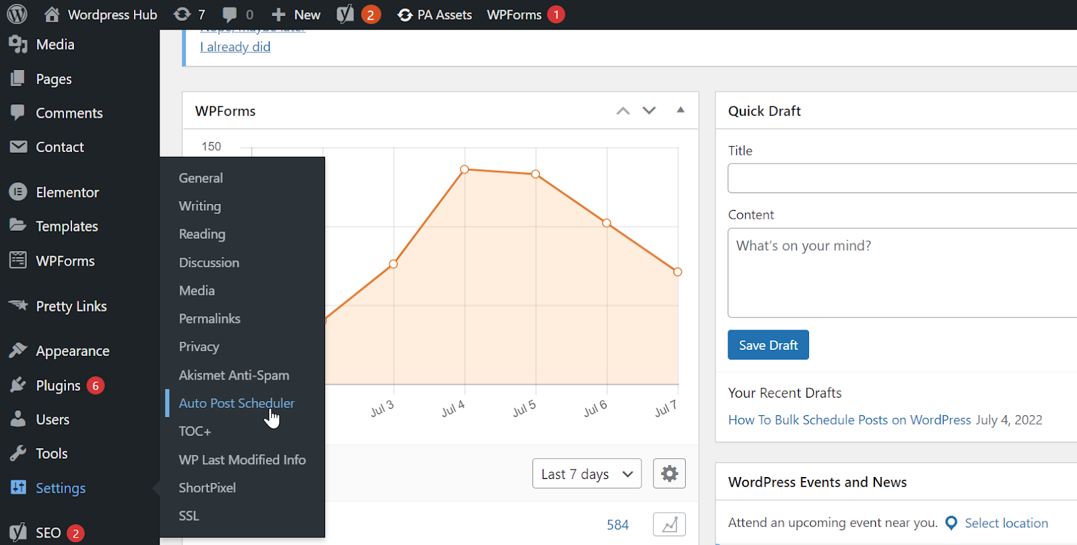This screenshot has width=1077, height=545.
Task: Click the Select location link
Action: coord(1006,523)
